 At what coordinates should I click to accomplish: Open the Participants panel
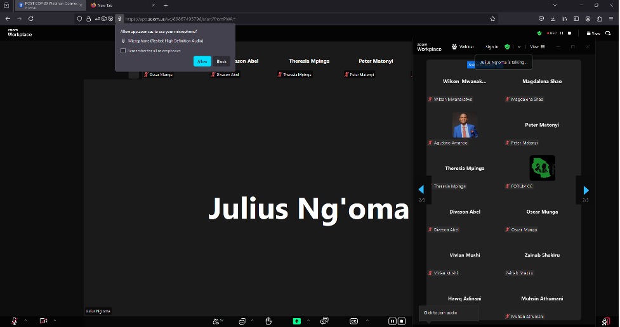point(218,321)
